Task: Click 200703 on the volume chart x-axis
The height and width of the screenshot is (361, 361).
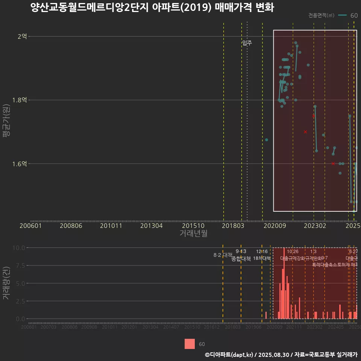Action: (49, 327)
